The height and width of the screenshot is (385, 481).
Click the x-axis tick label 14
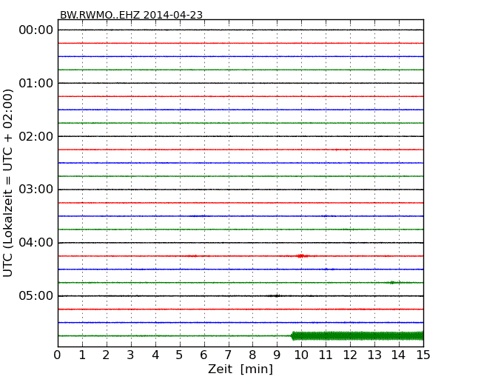click(399, 355)
